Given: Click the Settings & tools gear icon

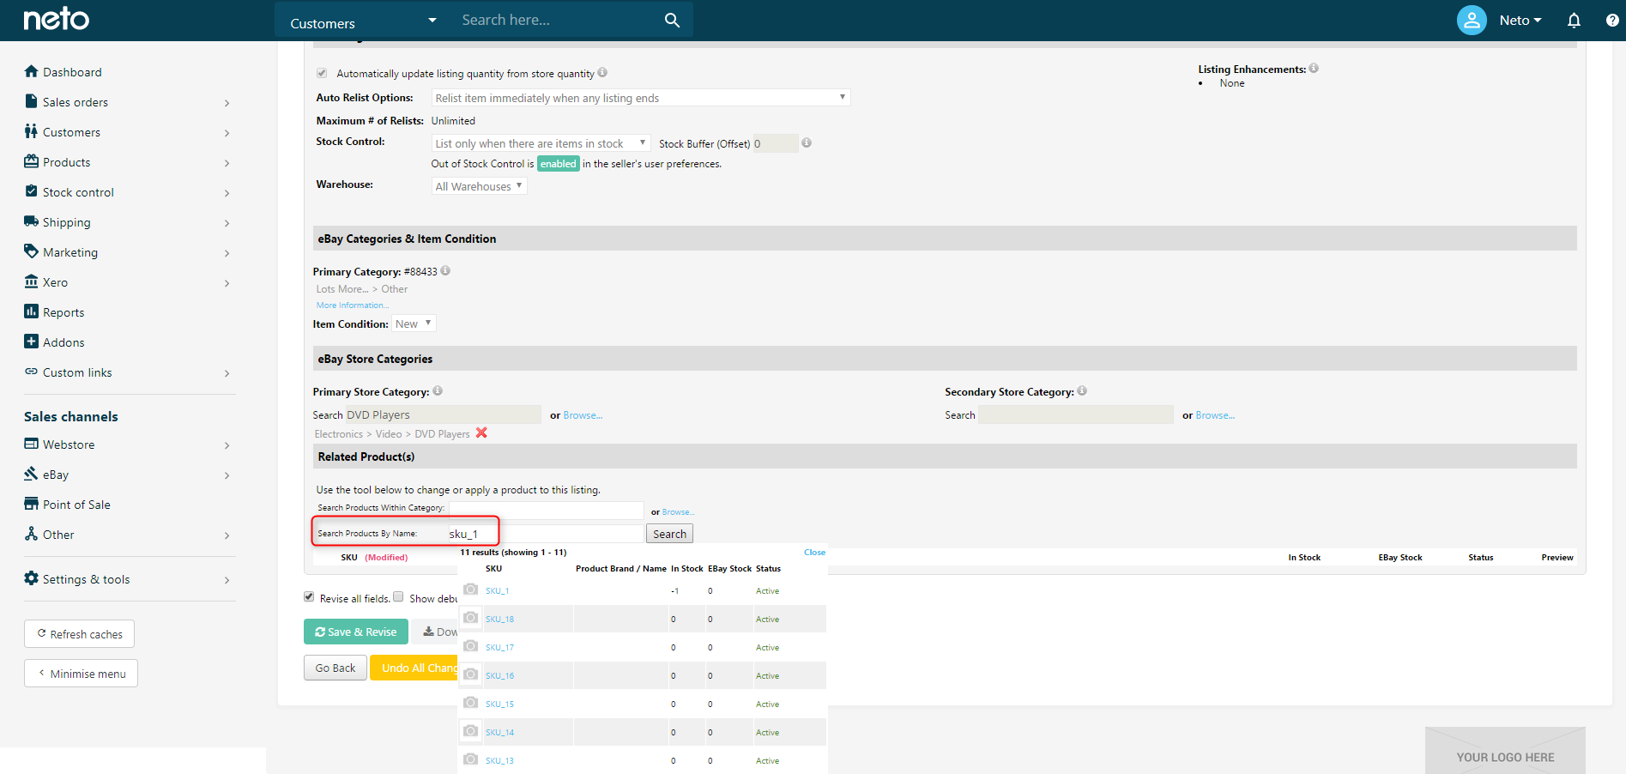Looking at the screenshot, I should pos(32,578).
